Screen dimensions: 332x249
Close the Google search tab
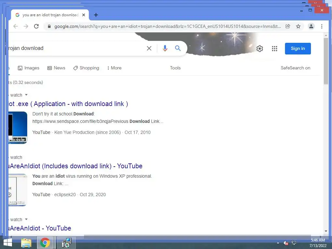[84, 15]
